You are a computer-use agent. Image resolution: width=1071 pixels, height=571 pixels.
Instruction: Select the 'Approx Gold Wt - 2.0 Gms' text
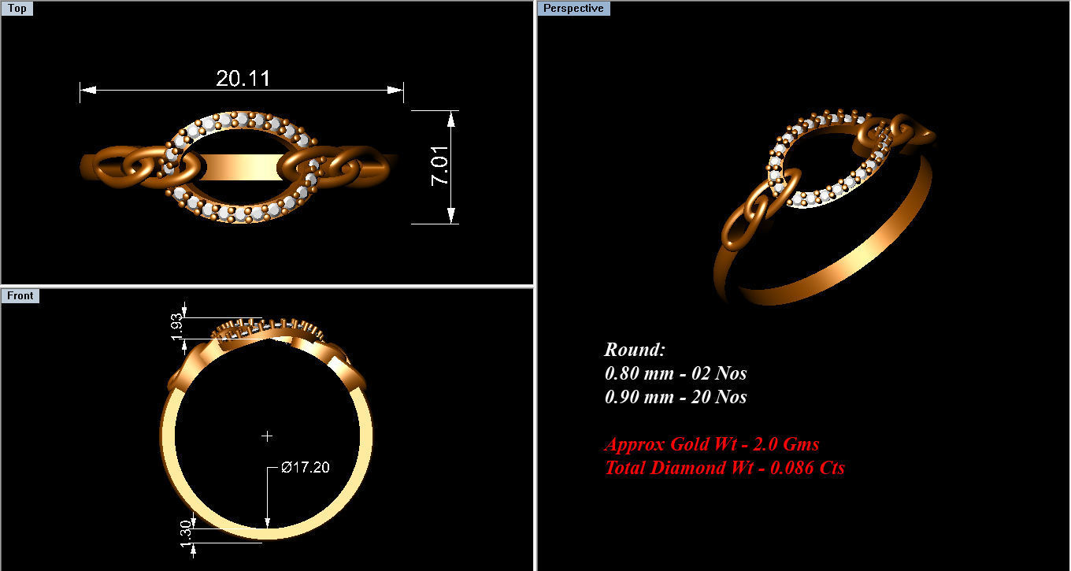tap(712, 444)
